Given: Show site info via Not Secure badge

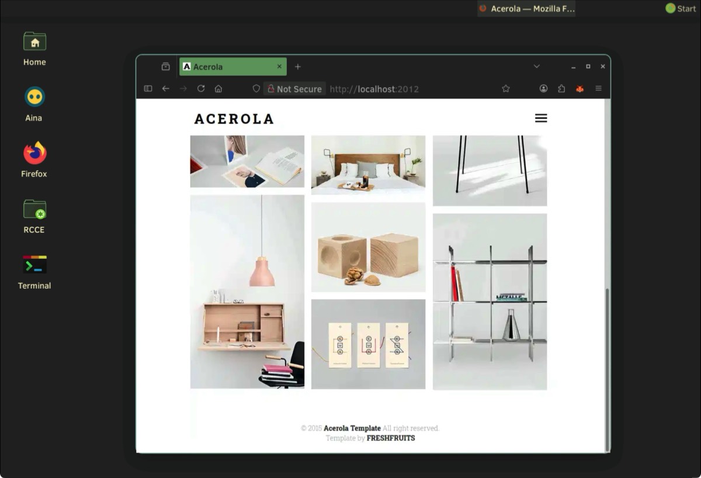Looking at the screenshot, I should pos(294,89).
